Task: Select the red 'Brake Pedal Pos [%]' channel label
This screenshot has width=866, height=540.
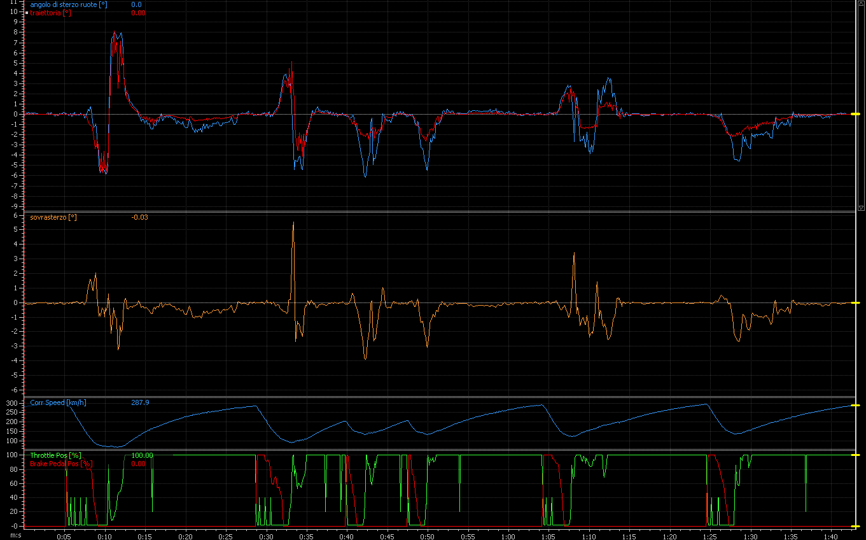Action: tap(61, 464)
